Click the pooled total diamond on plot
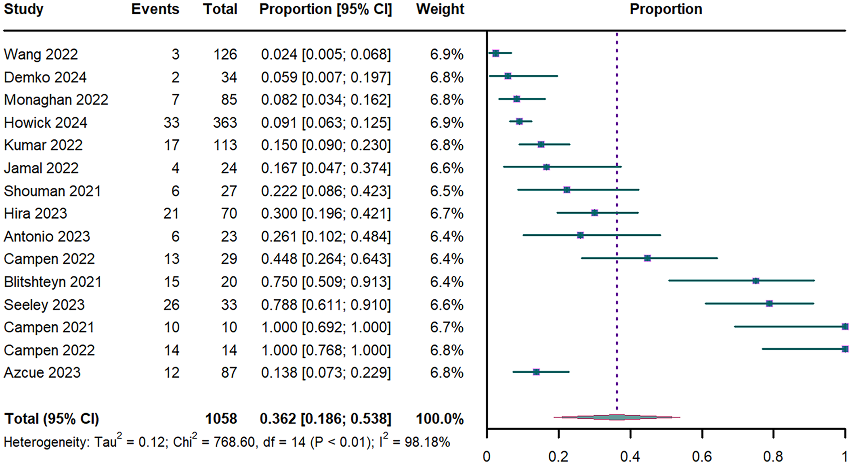 click(x=617, y=418)
